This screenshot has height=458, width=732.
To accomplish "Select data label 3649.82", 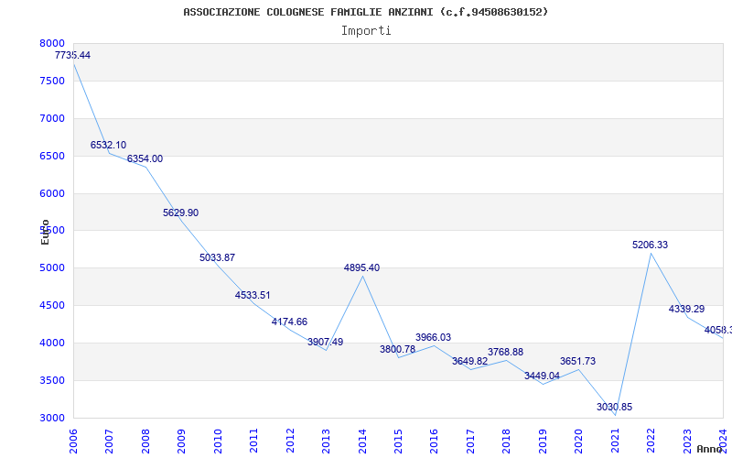I will [x=469, y=361].
